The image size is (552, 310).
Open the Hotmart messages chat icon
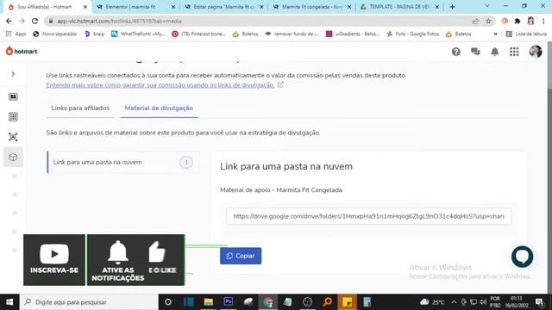[x=475, y=52]
